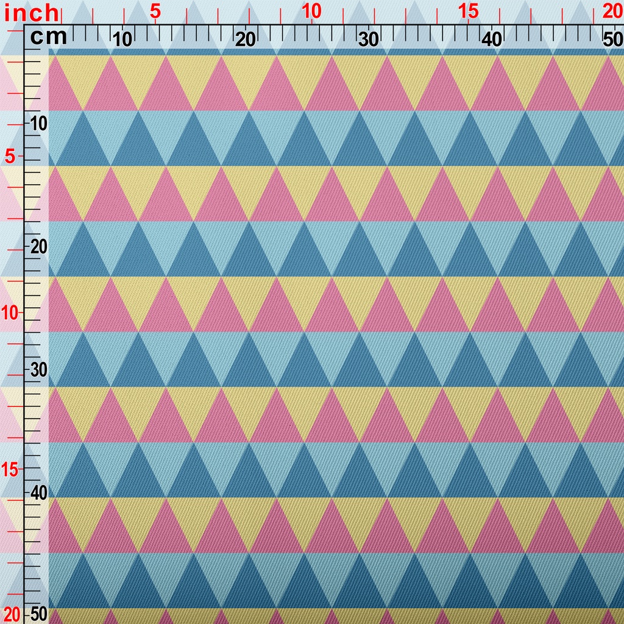Viewport: 624px width, 624px height.
Task: Click the 15 inch mark on top ruler
Action: [x=468, y=11]
